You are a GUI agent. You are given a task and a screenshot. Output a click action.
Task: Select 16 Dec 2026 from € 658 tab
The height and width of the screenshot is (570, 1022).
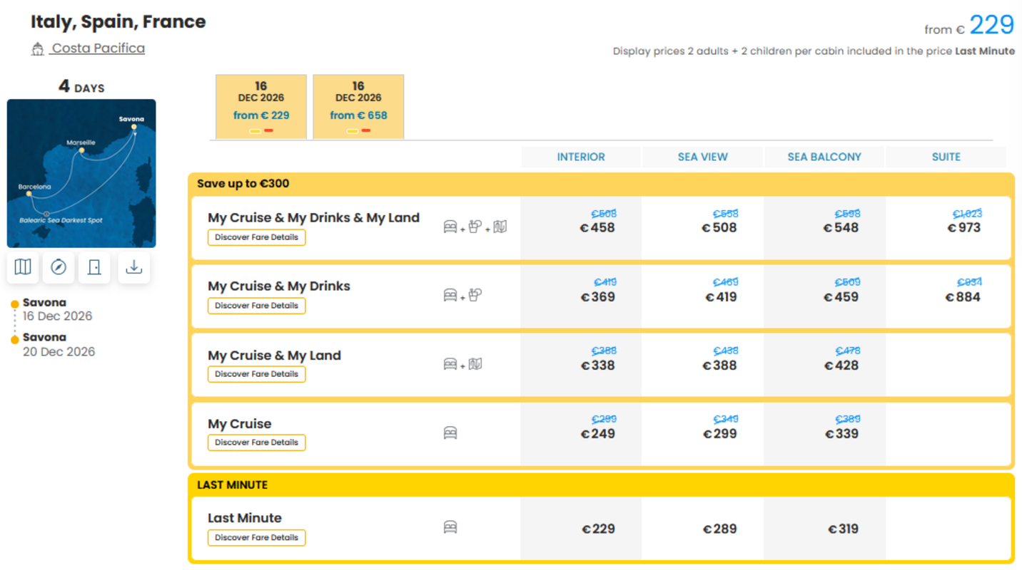(358, 107)
